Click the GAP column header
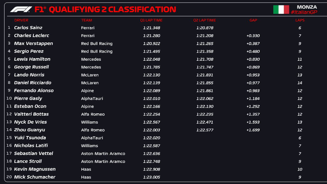The height and width of the screenshot is (184, 327). pos(253,20)
